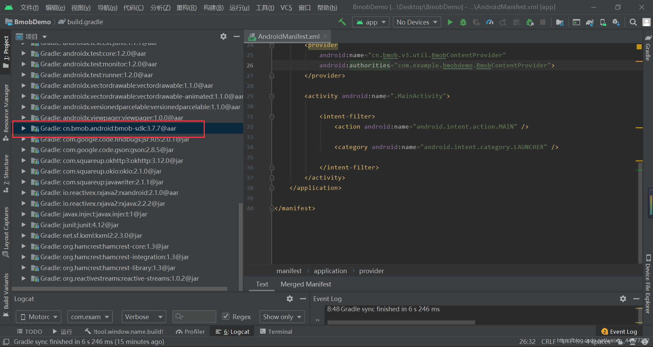Hide the Project pane with minus icon
This screenshot has width=653, height=347.
point(237,36)
